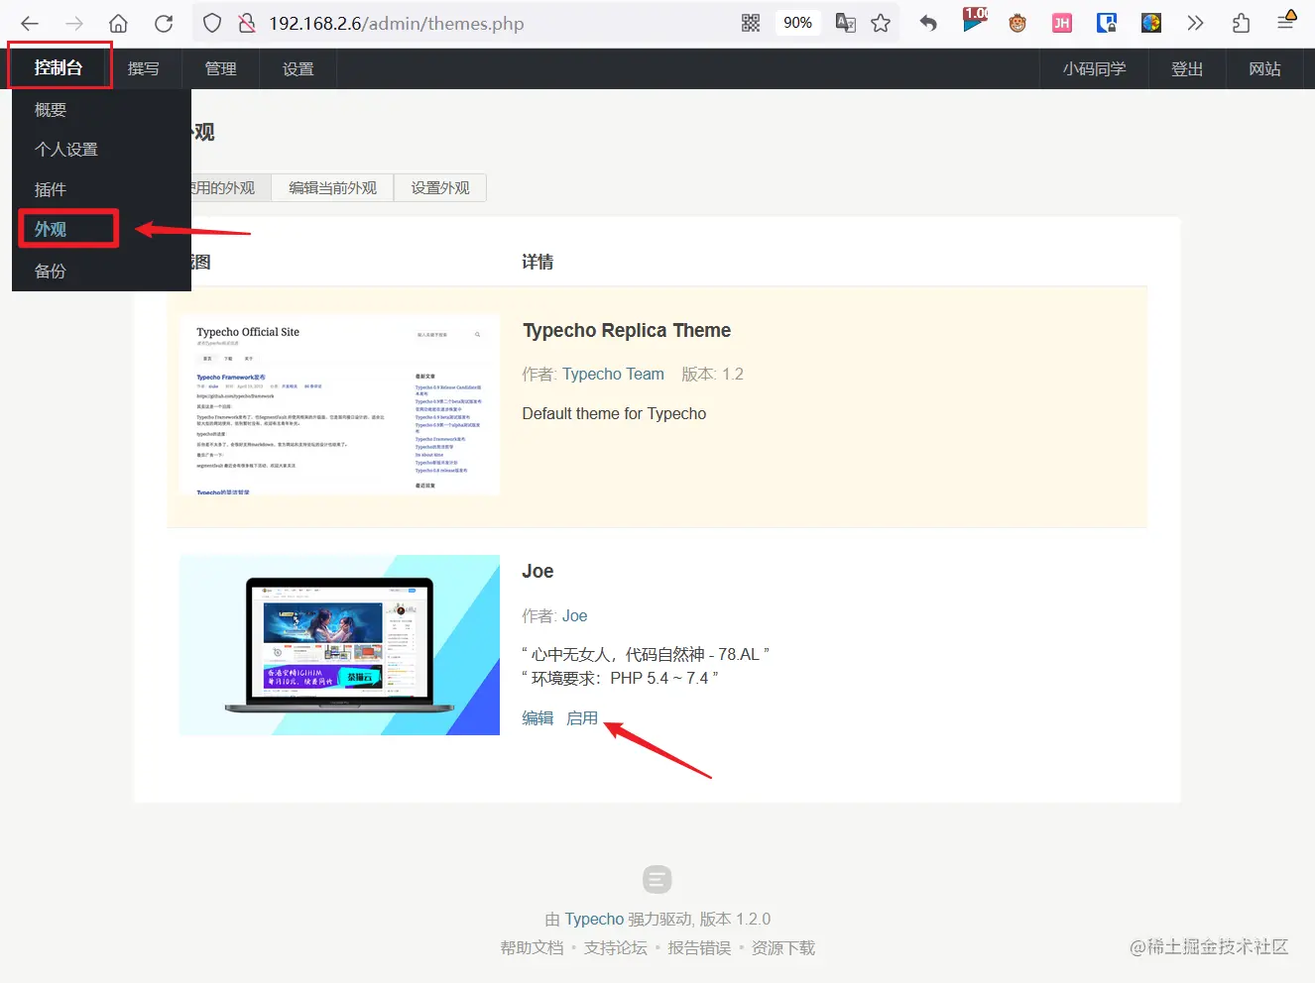Open the 撰写 menu

(x=144, y=68)
